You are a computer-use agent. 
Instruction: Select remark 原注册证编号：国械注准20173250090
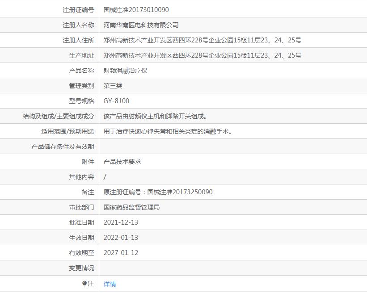click(x=158, y=192)
